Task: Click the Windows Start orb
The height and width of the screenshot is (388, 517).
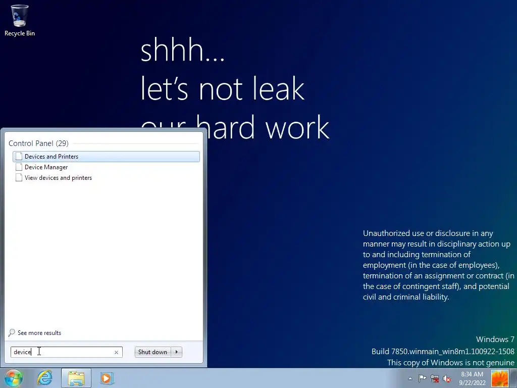Action: click(14, 378)
